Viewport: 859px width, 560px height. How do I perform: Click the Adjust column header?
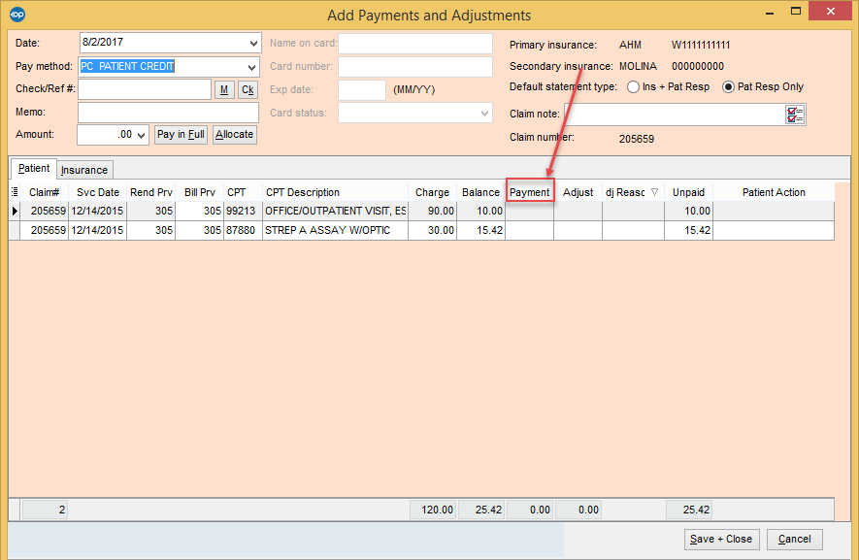click(x=578, y=192)
